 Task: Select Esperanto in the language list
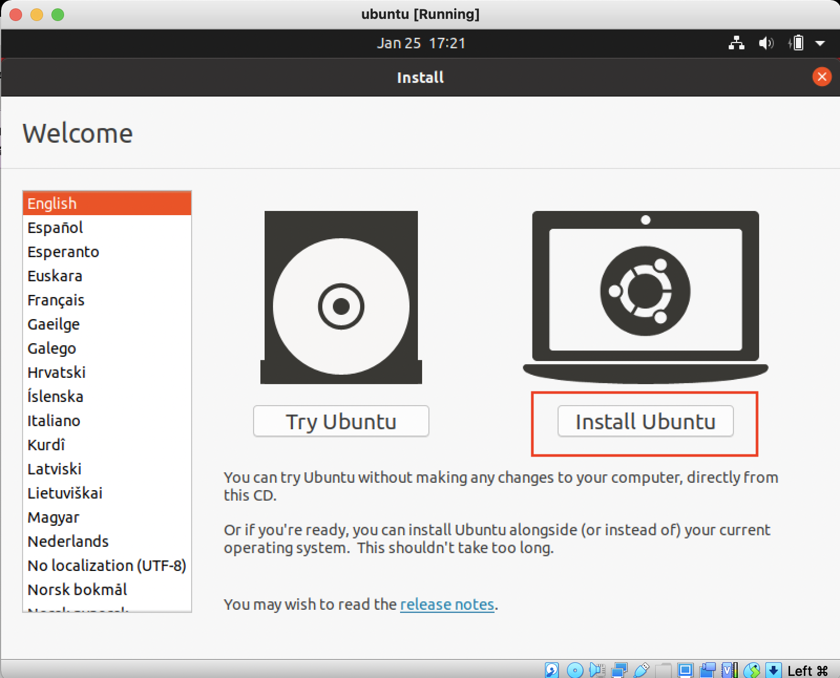click(107, 252)
